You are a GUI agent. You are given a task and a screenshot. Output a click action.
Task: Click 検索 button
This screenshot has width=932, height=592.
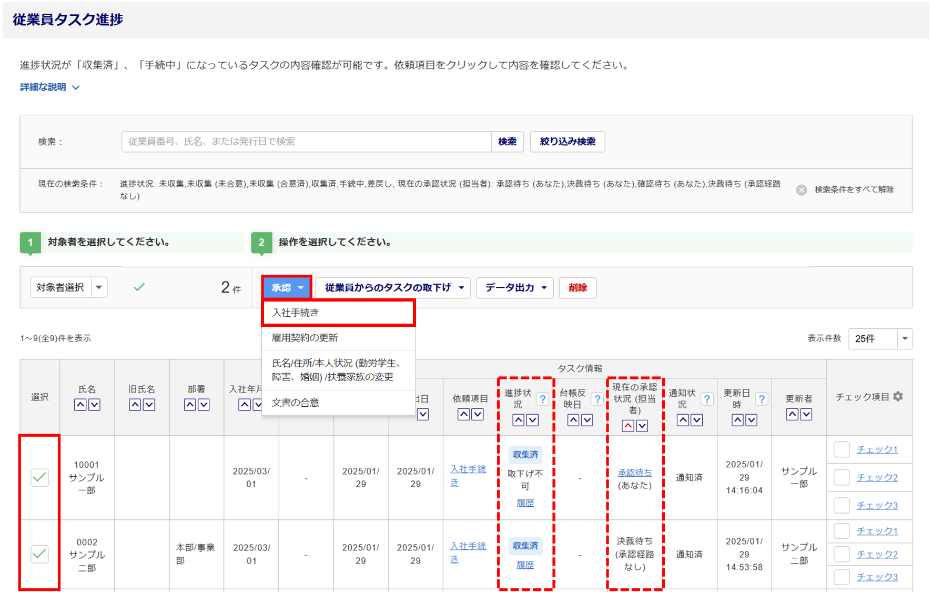[x=507, y=142]
